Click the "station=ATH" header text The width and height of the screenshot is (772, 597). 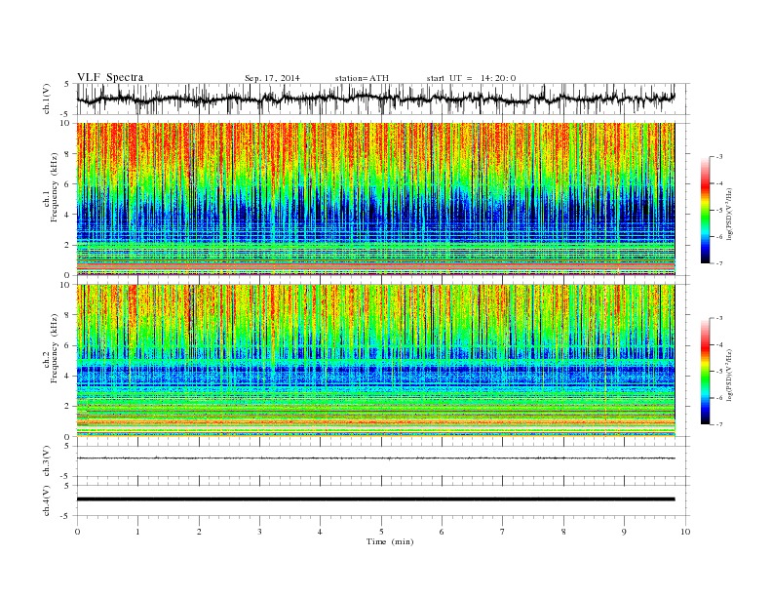click(x=362, y=78)
